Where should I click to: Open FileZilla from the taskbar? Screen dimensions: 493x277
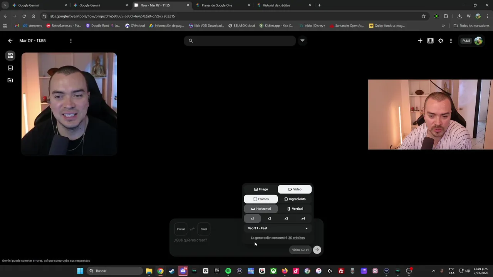tap(341, 271)
